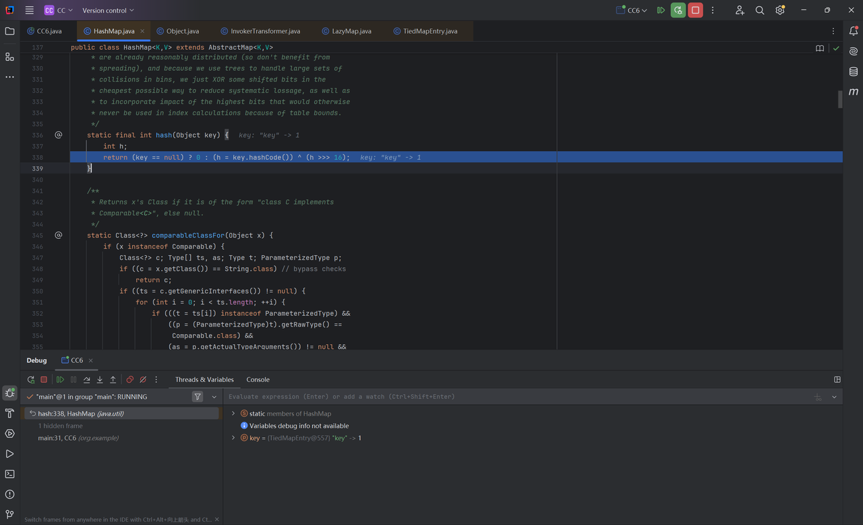The width and height of the screenshot is (863, 525).
Task: Toggle mute breakpoints
Action: (x=143, y=380)
